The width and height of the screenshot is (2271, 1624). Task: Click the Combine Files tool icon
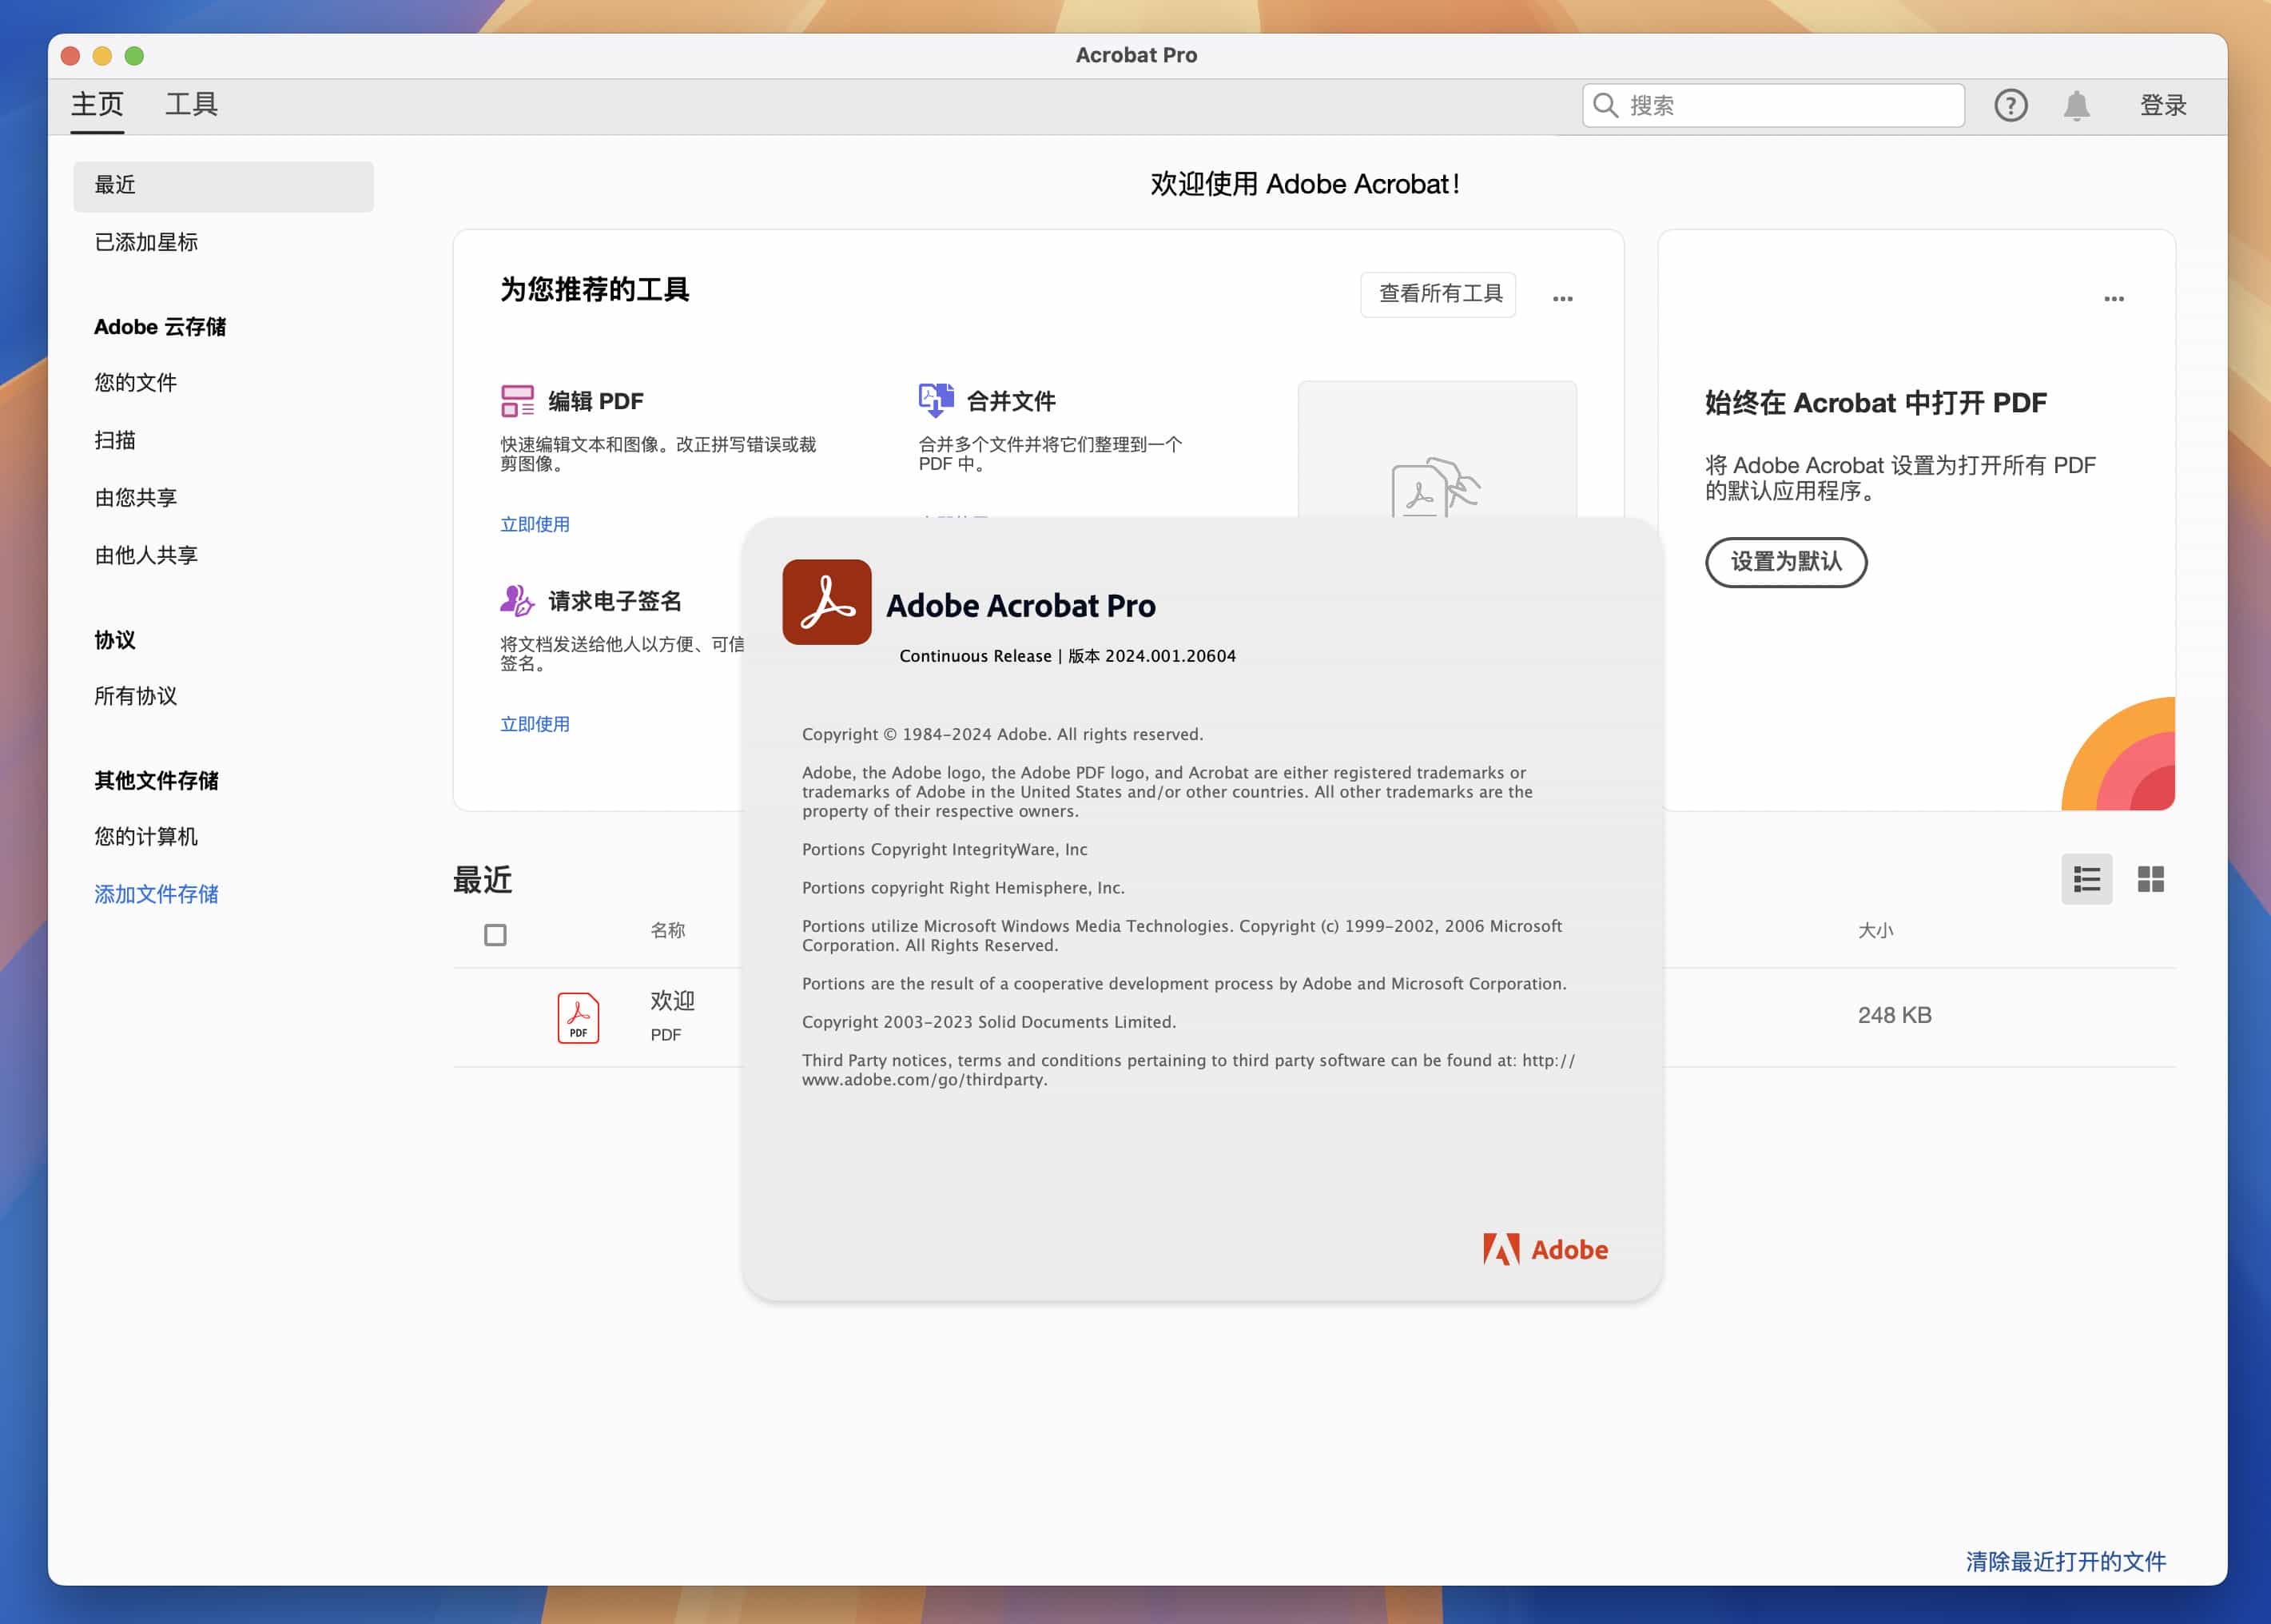[936, 400]
